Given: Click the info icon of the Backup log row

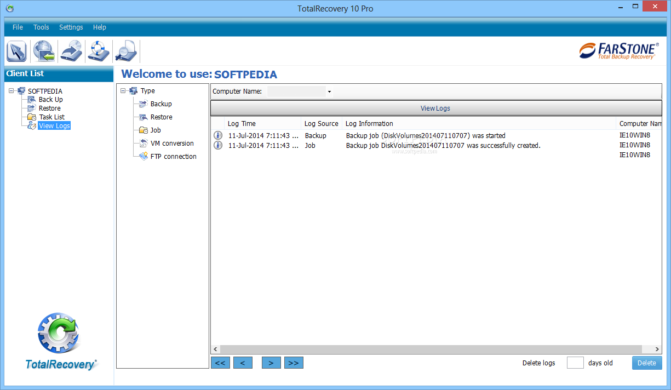Looking at the screenshot, I should 218,135.
